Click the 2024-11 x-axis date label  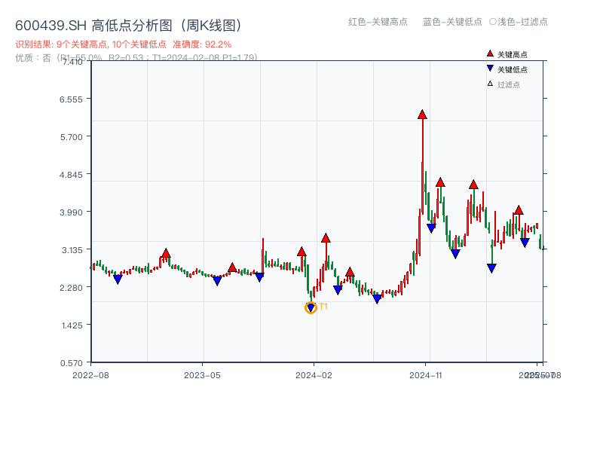pos(426,375)
